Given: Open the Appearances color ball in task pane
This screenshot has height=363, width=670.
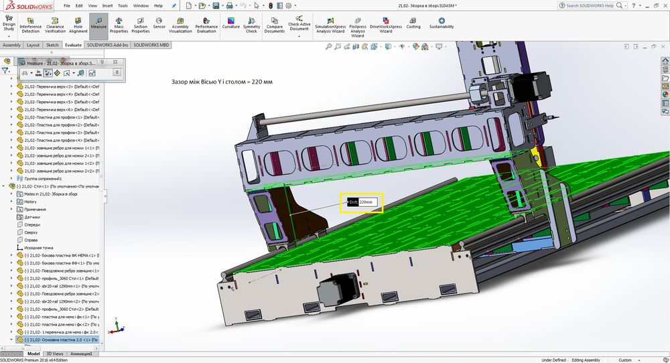Looking at the screenshot, I should click(x=665, y=94).
